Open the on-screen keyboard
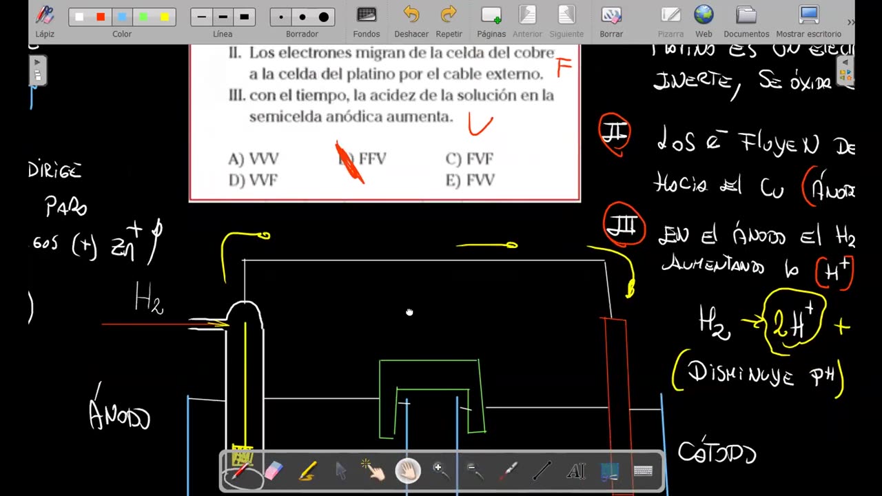The image size is (882, 496). [643, 471]
